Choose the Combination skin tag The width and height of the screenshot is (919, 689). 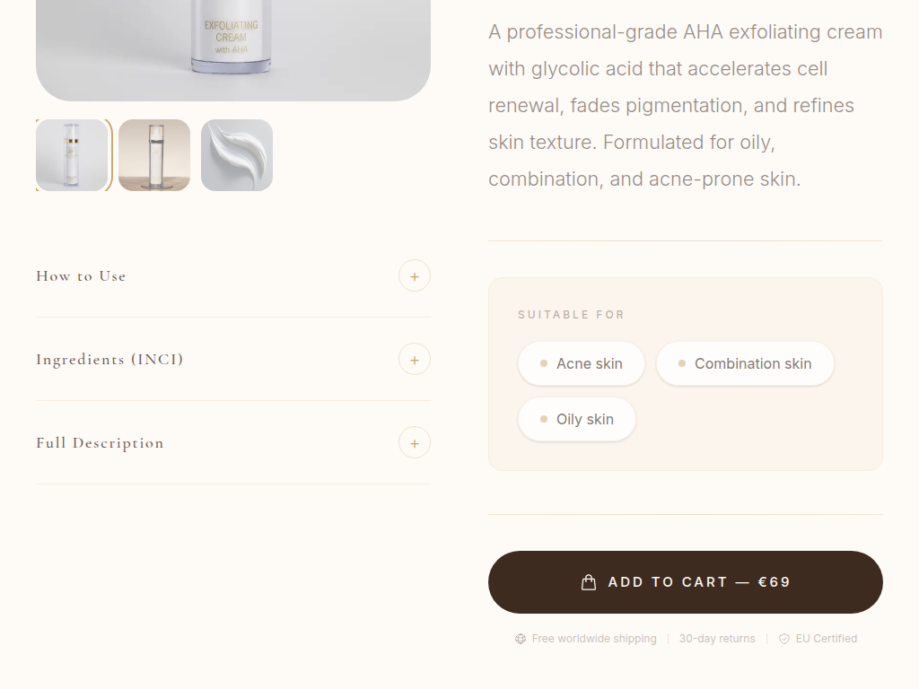pos(745,363)
